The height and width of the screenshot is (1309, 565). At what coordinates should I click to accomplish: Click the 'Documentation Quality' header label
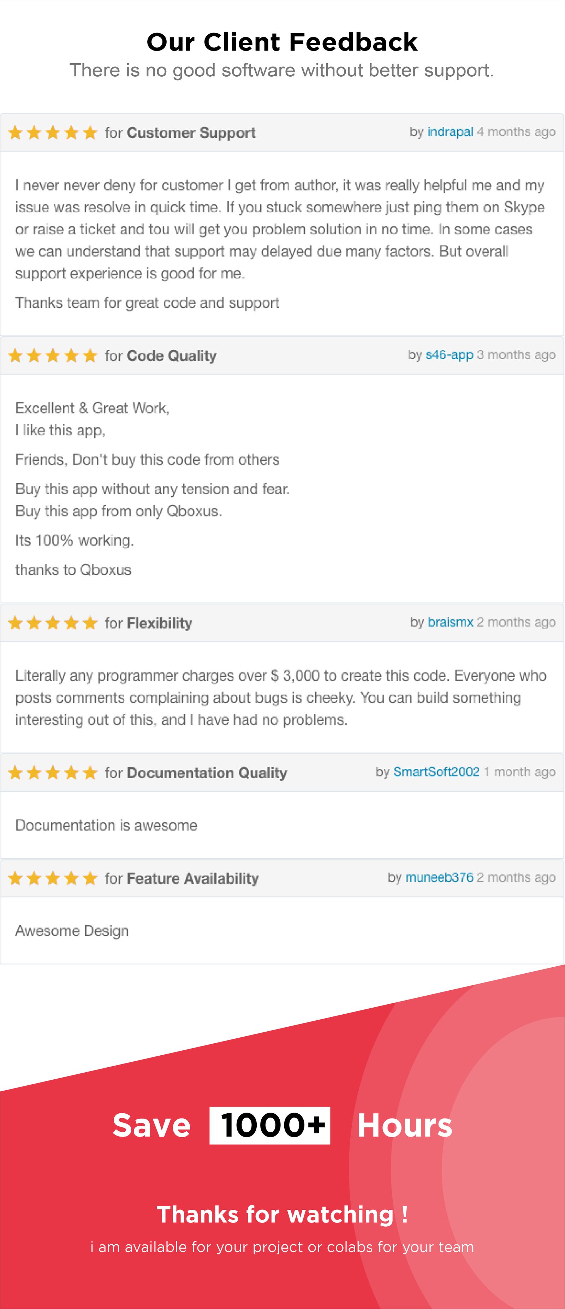point(207,772)
